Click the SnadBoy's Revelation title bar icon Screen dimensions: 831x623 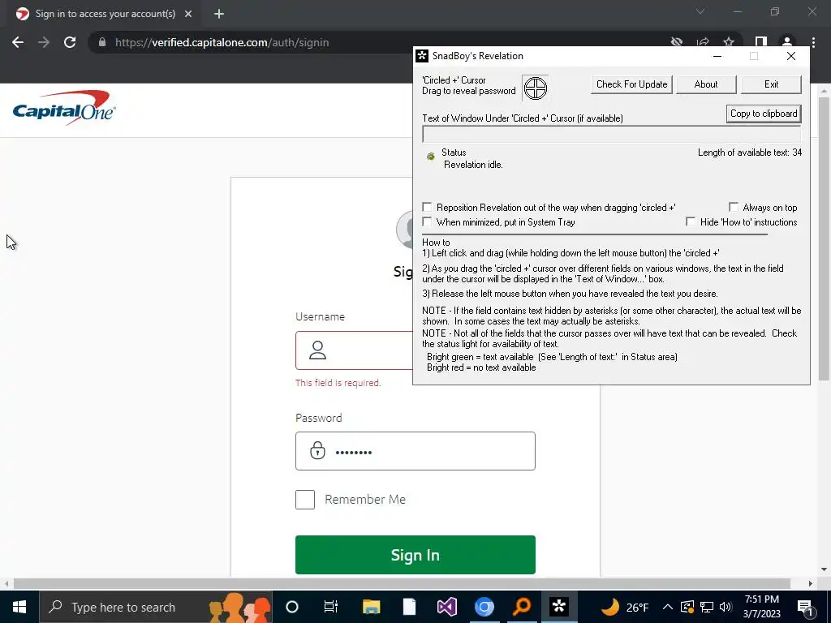422,56
